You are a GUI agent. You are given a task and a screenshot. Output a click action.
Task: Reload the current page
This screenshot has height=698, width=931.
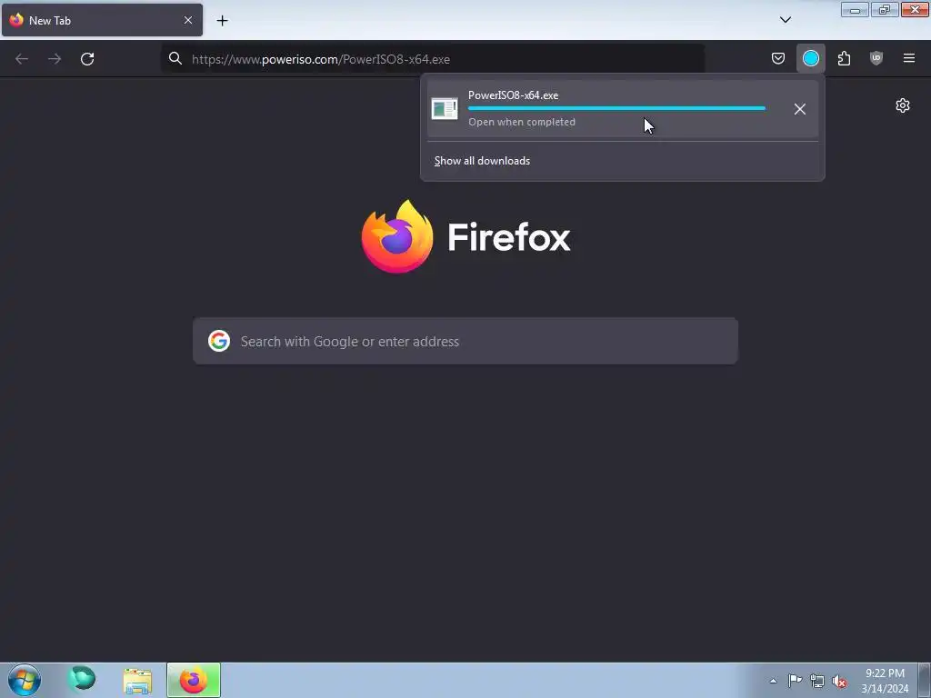(87, 59)
